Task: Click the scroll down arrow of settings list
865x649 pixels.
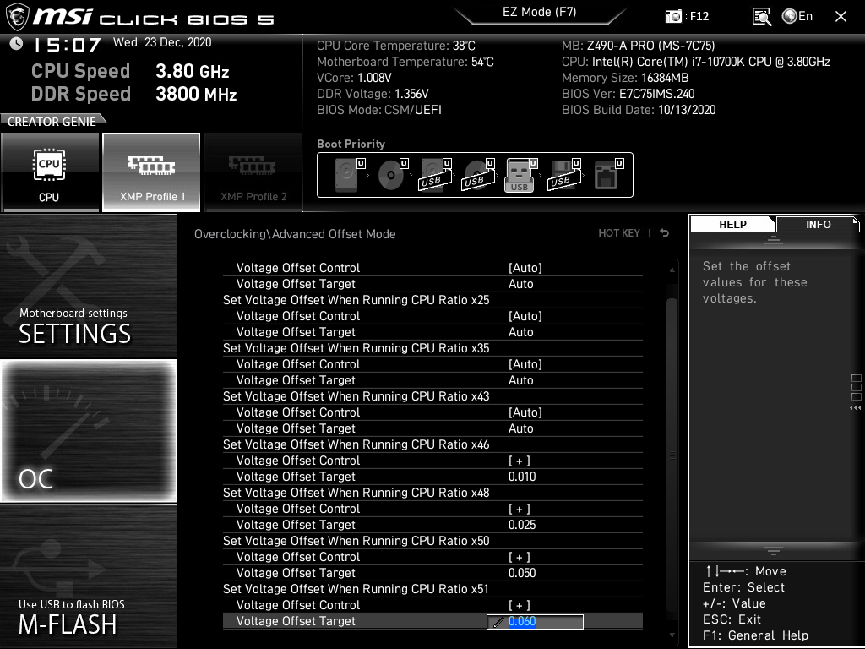Action: [x=672, y=635]
